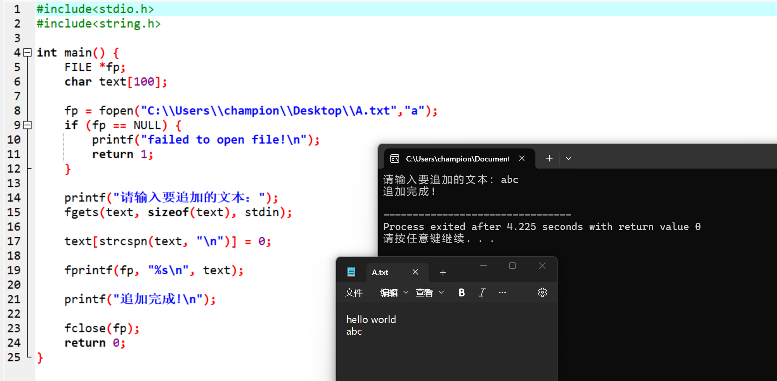This screenshot has width=777, height=381.
Task: Click the printf '请输入要追加的文本' code line
Action: 171,198
